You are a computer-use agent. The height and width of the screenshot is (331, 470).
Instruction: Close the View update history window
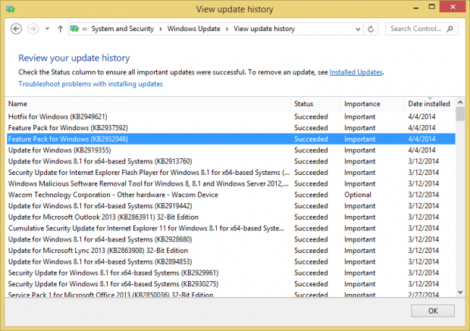point(453,7)
